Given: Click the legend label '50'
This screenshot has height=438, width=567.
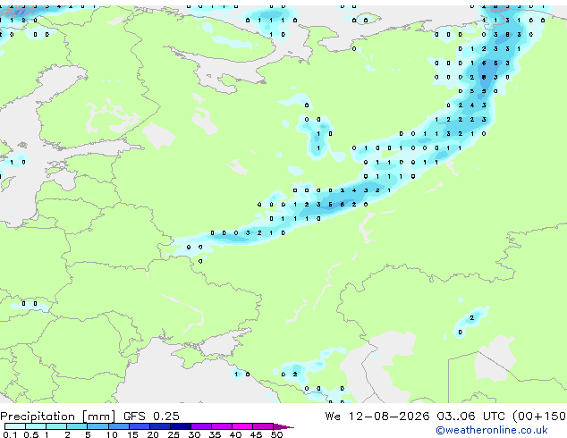Looking at the screenshot, I should [x=276, y=434].
